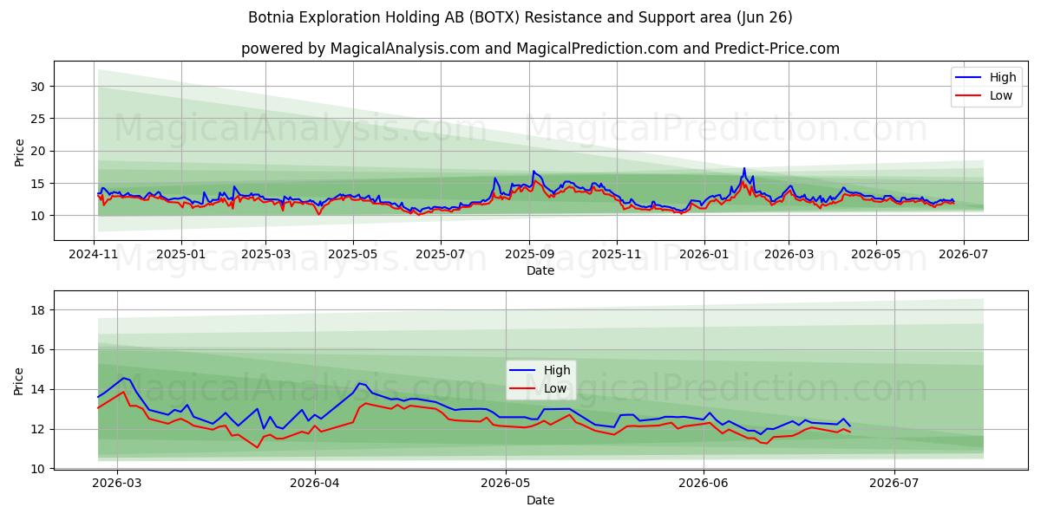Click the '2026-06' tick on the bottom chart
The width and height of the screenshot is (1041, 520).
[703, 484]
